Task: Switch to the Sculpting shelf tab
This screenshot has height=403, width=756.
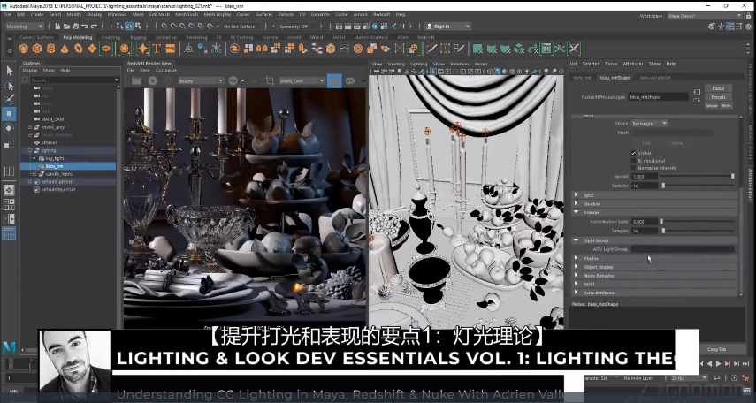Action: pyautogui.click(x=111, y=37)
